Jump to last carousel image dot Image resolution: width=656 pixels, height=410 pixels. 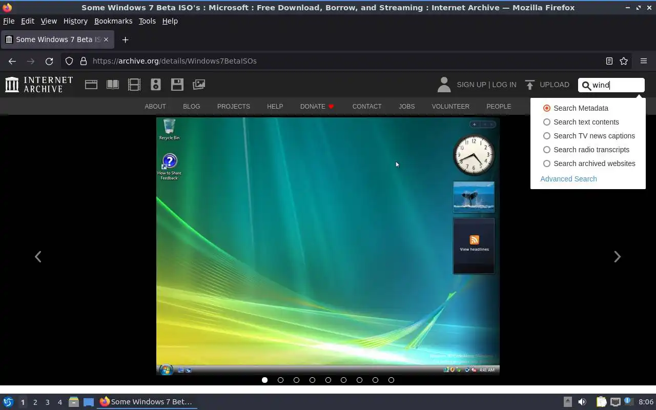(392, 380)
